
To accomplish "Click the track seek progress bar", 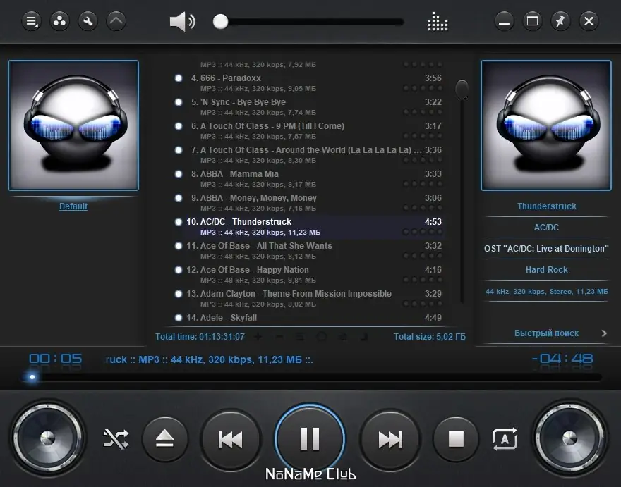I will [x=313, y=377].
